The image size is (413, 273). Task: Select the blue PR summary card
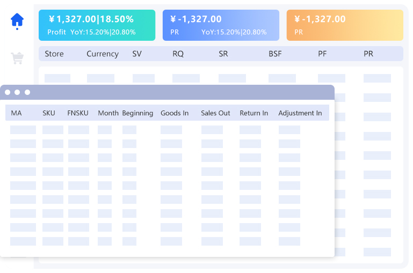point(221,25)
